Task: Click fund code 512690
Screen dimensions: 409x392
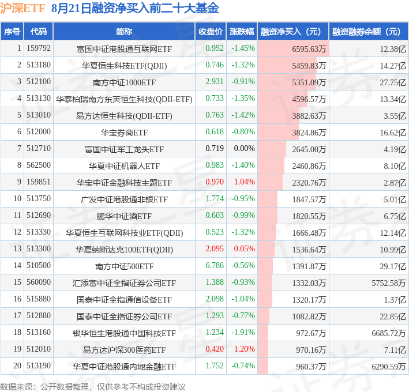Action: click(x=38, y=215)
